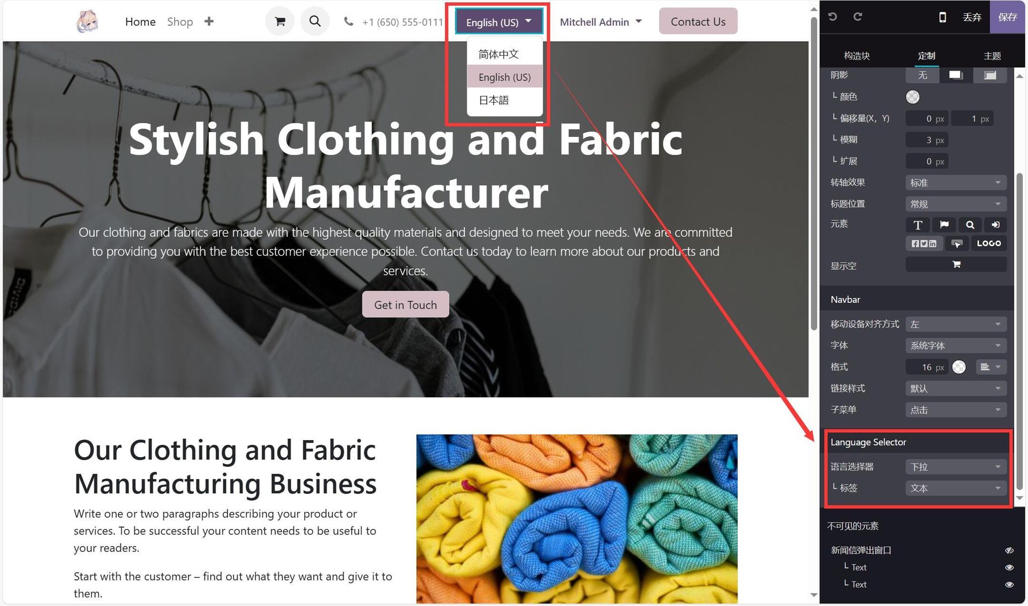Open the Mitchell Admin user dropdown

[600, 22]
